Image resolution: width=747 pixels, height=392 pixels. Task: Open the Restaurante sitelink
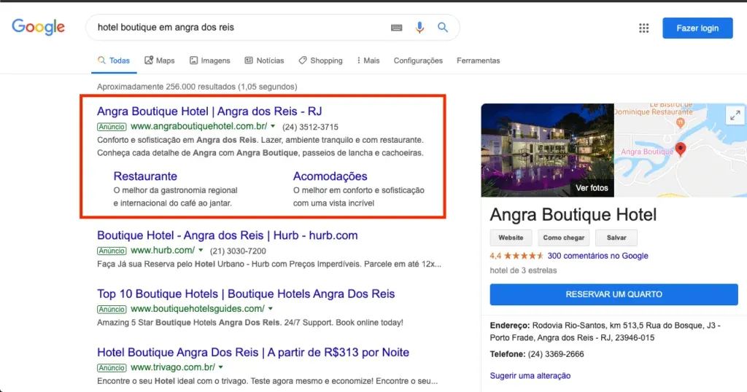(145, 176)
